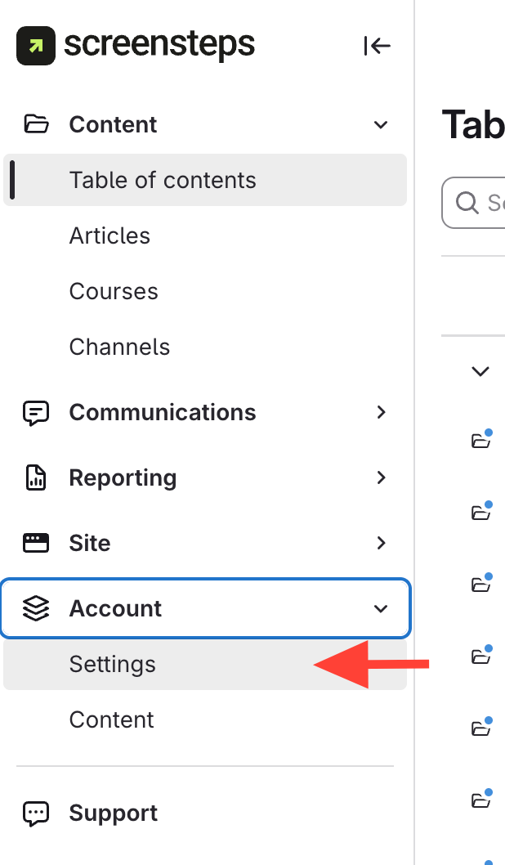Click the Site browser window icon
This screenshot has width=505, height=865.
(x=36, y=544)
